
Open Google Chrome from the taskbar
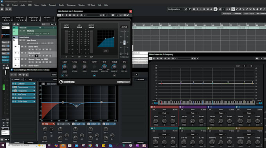(x=90, y=145)
